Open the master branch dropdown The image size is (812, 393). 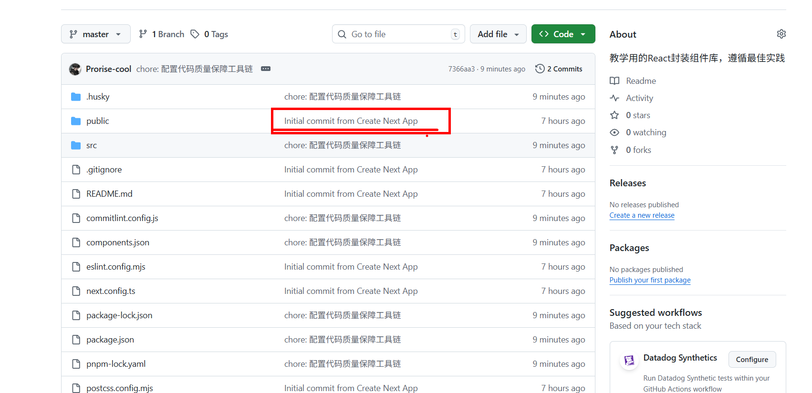pos(95,34)
